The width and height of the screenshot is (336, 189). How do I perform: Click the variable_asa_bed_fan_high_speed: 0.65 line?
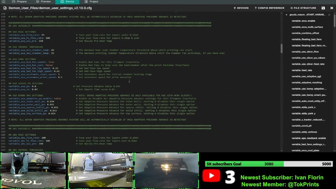point(34,71)
